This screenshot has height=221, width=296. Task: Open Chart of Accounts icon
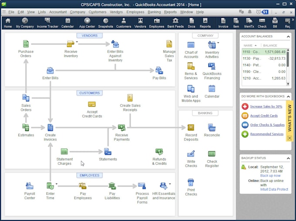(x=191, y=45)
